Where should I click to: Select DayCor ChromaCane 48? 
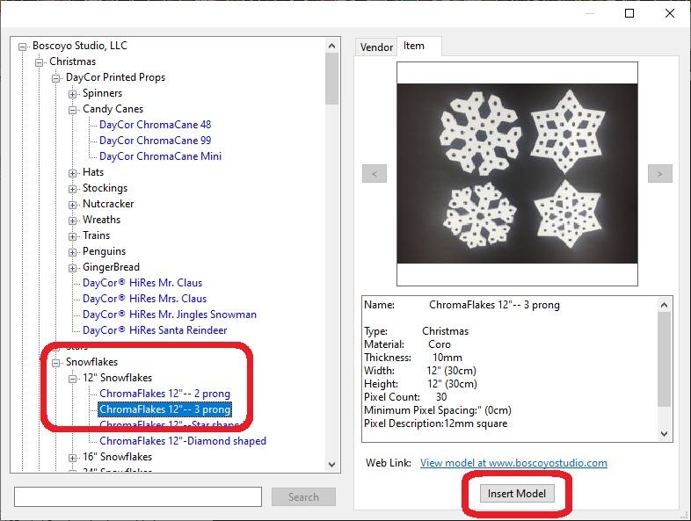(155, 125)
